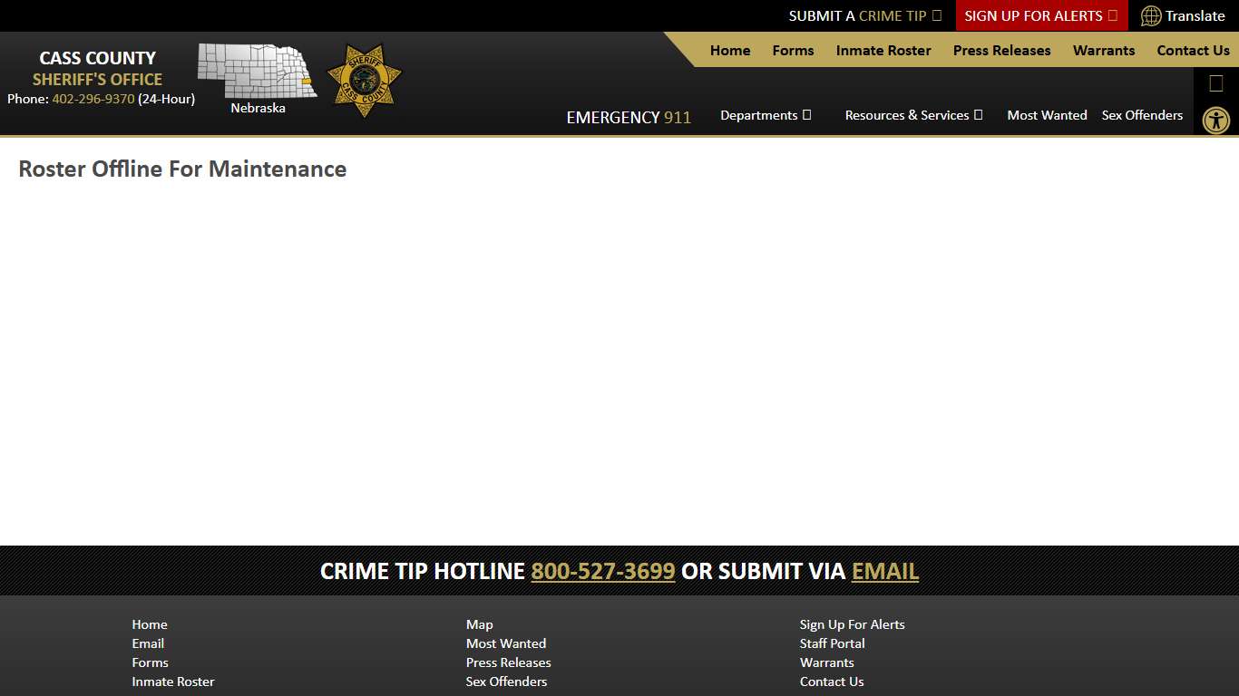Expand the Resources & Services dropdown
Viewport: 1239px width, 696px height.
(913, 115)
